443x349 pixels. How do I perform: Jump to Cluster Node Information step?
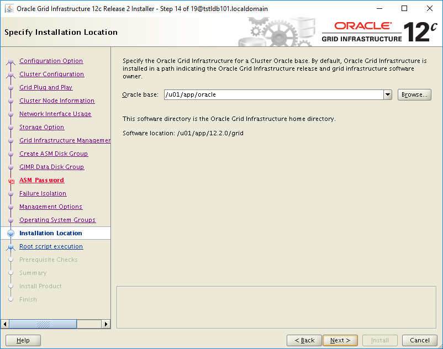57,101
